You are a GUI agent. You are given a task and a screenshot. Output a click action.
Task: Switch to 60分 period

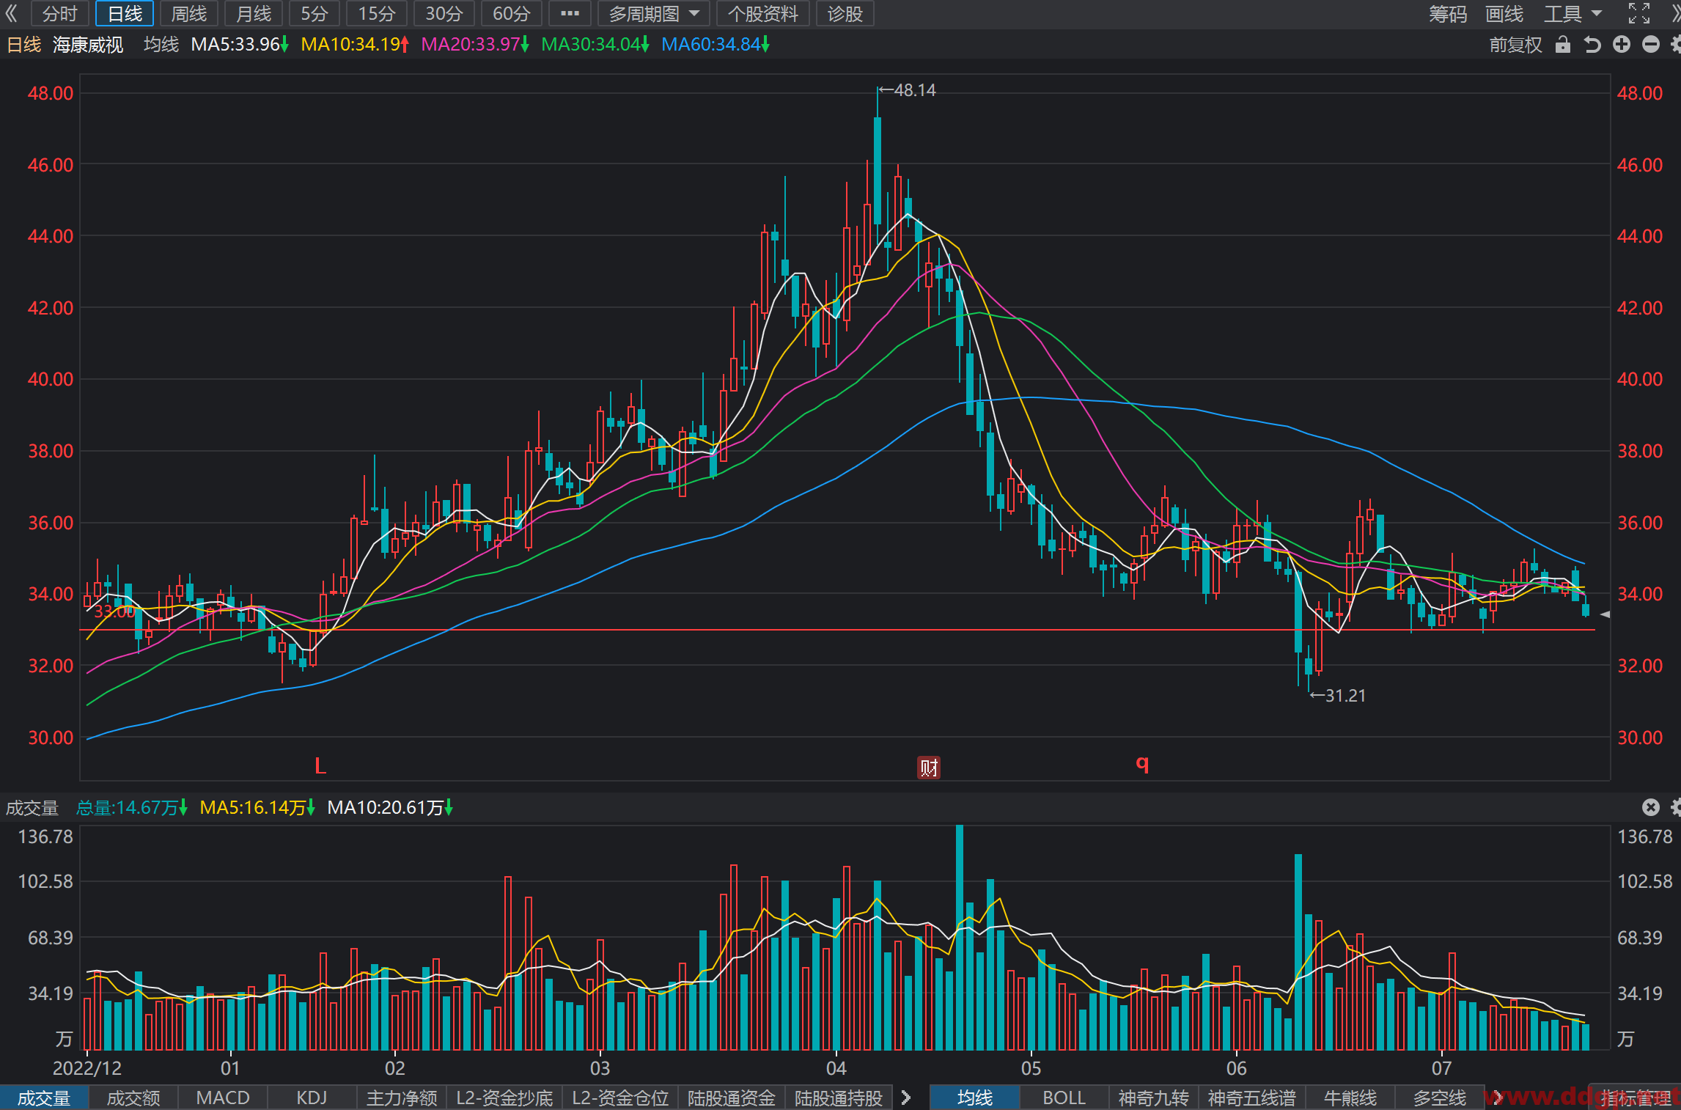(x=512, y=13)
